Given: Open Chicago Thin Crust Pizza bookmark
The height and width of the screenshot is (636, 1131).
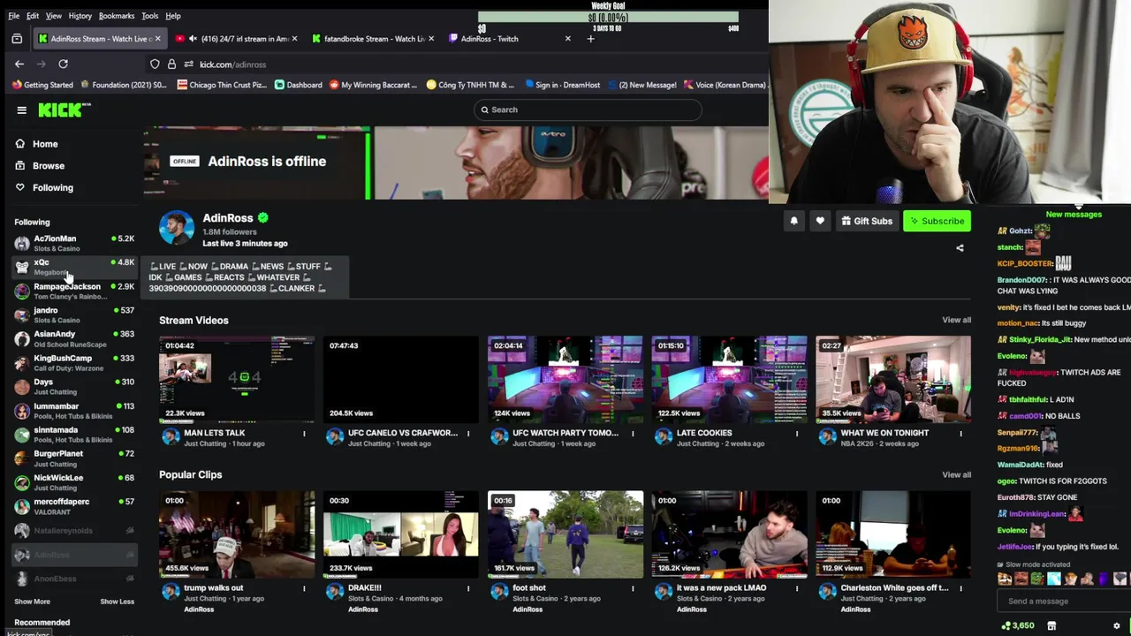Looking at the screenshot, I should (222, 85).
